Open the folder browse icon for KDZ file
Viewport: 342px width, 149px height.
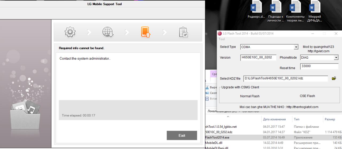pyautogui.click(x=334, y=78)
